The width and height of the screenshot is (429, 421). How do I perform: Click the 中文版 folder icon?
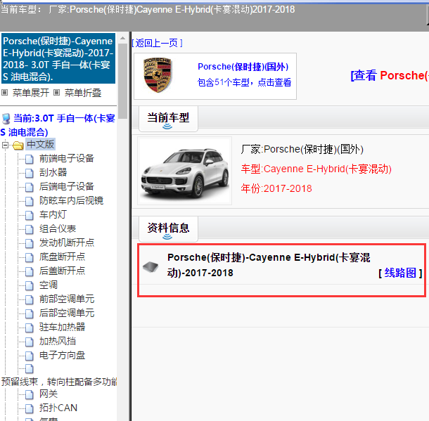(18, 145)
